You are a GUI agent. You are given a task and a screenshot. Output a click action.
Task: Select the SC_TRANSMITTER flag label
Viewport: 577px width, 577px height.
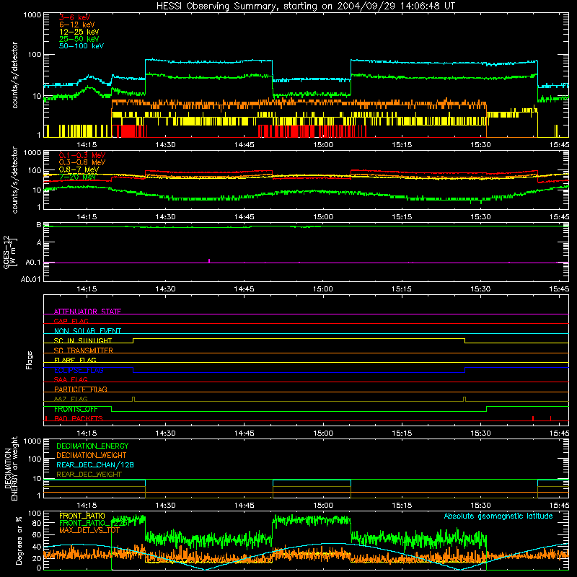point(83,351)
